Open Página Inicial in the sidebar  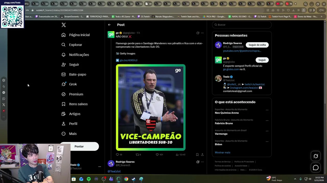[76, 35]
